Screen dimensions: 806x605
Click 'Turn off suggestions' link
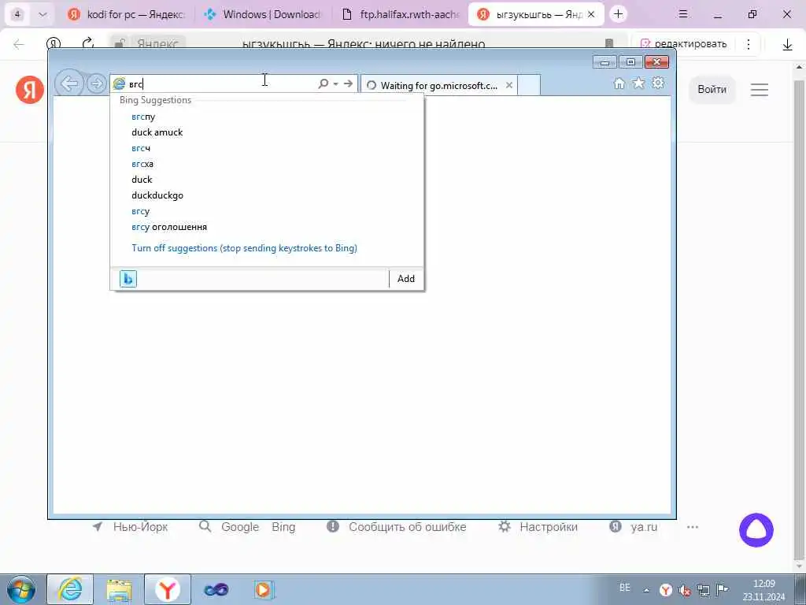(x=244, y=248)
